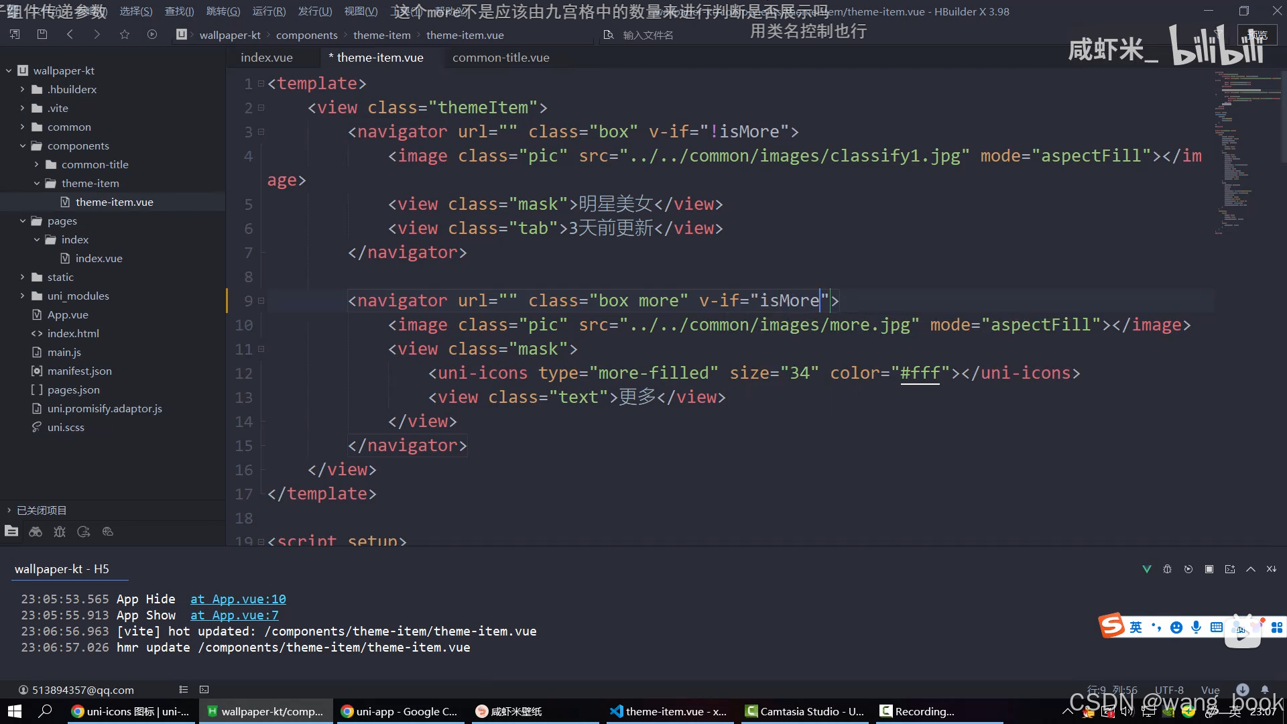
Task: Expand the common folder
Action: coord(22,127)
